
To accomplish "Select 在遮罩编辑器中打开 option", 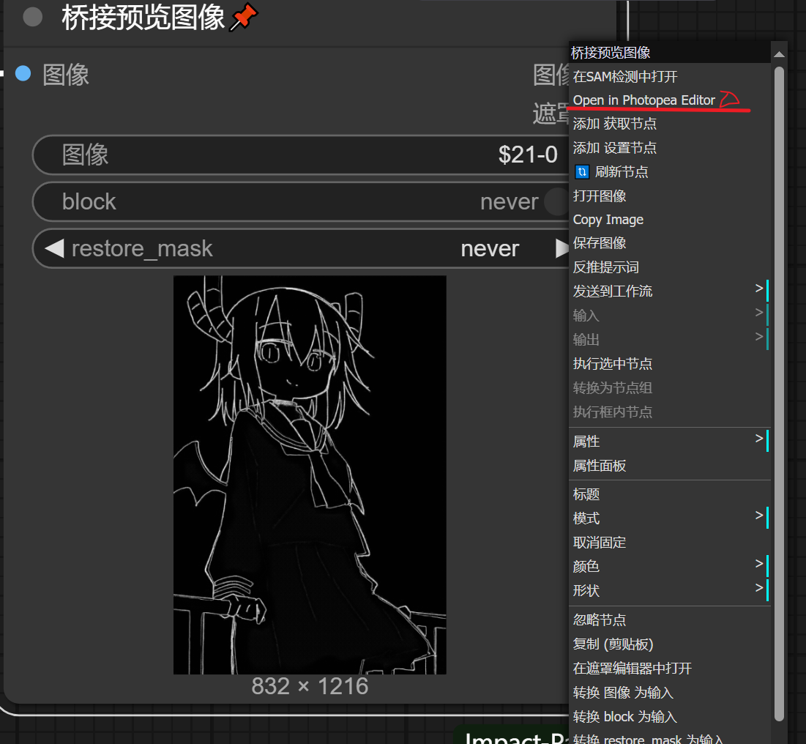I will pos(632,668).
